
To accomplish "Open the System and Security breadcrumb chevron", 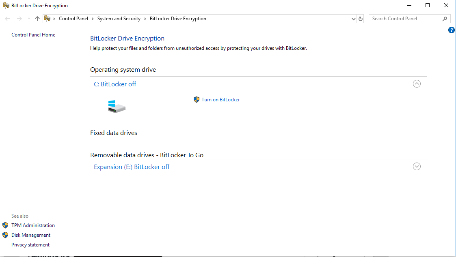I will click(x=145, y=19).
